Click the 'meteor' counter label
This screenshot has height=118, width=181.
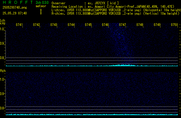pyautogui.click(x=41, y=6)
